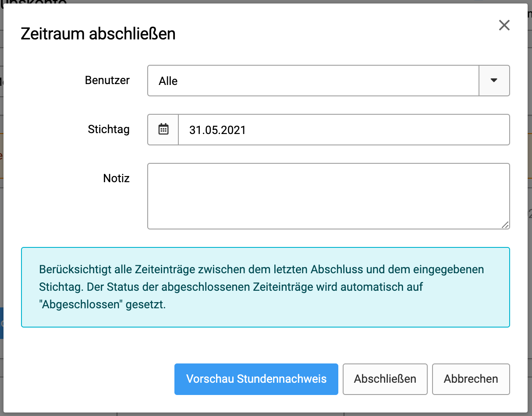The height and width of the screenshot is (416, 532).
Task: Click Vorschau Stundennachweis button
Action: coord(256,379)
